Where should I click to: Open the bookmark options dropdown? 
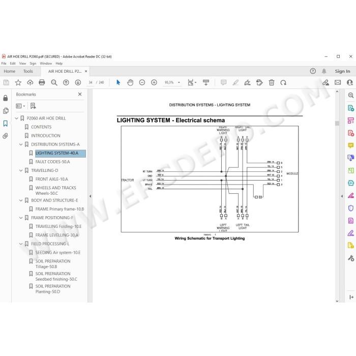[20, 106]
